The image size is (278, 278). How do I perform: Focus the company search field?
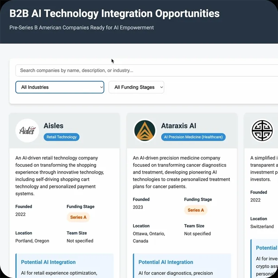pyautogui.click(x=147, y=71)
